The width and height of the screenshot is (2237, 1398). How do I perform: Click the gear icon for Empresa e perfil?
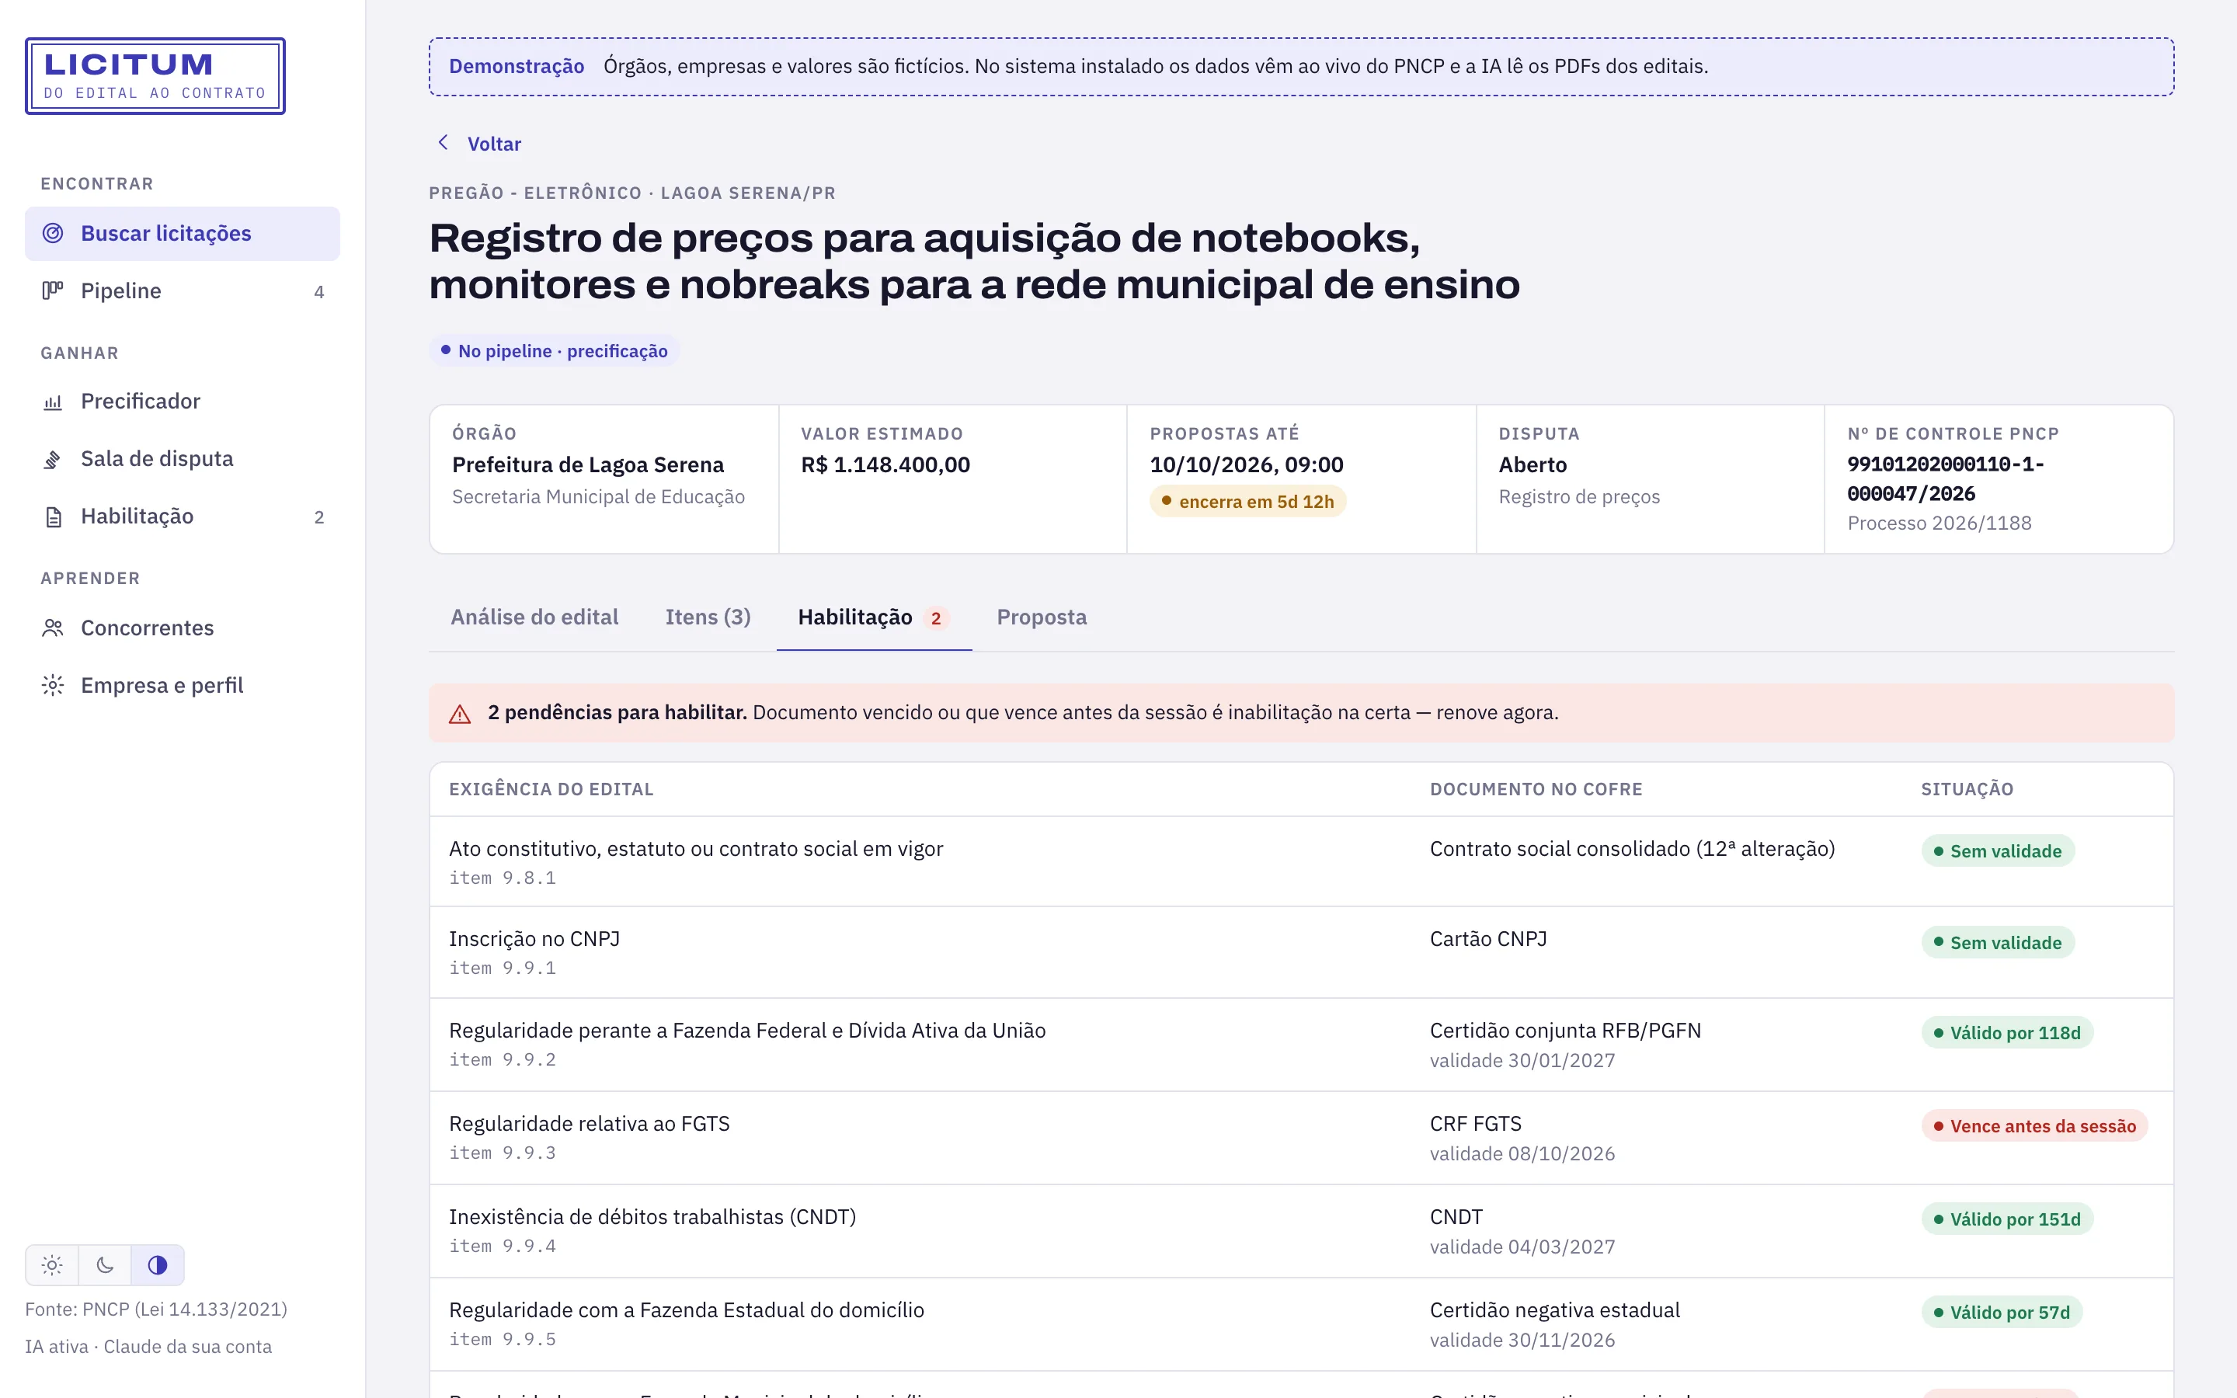[x=53, y=685]
